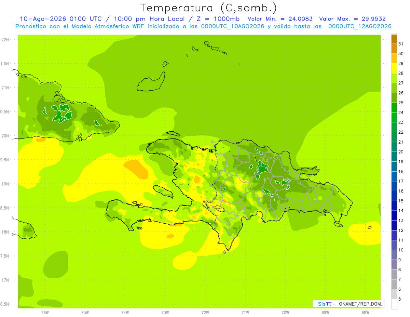This screenshot has height=317, width=410.
Task: Click the "21N" latitude label
Action: 6,88
